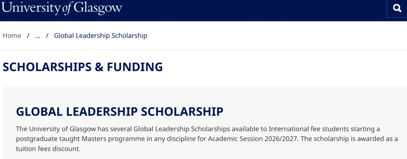Image resolution: width=407 pixels, height=159 pixels.
Task: Expand the collapsed breadcrumb ellipsis
Action: point(38,36)
